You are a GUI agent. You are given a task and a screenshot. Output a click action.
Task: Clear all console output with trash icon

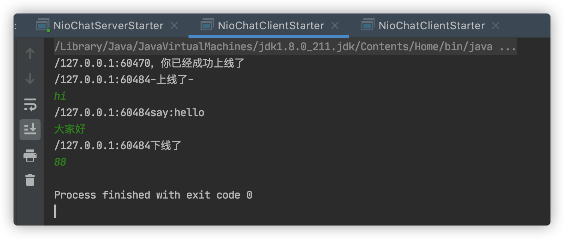tap(30, 180)
